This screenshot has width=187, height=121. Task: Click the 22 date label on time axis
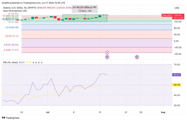point(126,112)
